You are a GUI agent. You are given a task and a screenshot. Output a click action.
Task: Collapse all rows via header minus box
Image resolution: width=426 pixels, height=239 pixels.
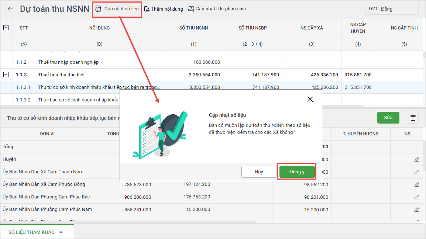[x=6, y=28]
